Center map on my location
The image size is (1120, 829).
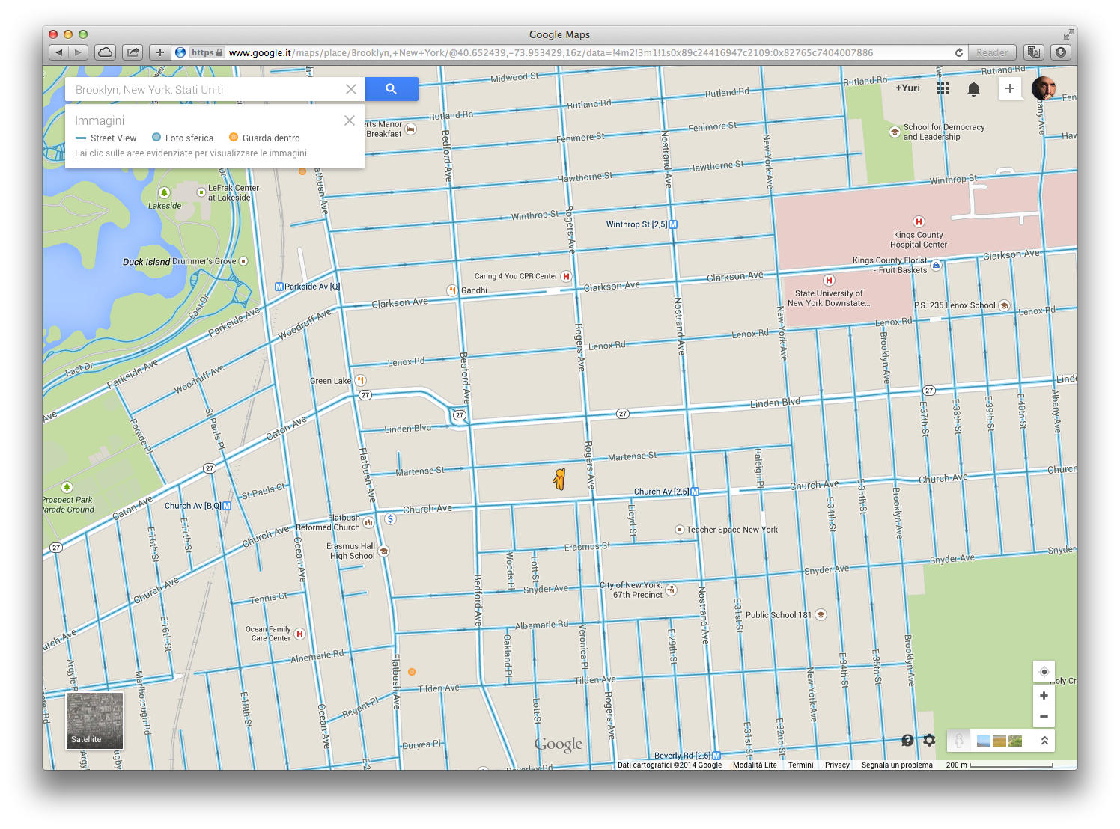click(x=1044, y=672)
